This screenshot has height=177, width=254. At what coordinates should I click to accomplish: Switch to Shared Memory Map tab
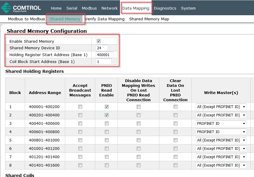tap(149, 19)
